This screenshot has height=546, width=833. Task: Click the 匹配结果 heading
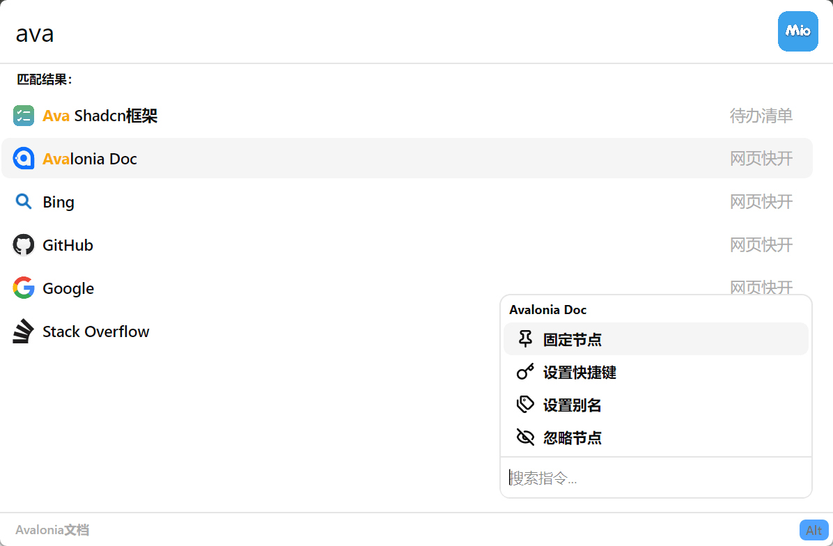pyautogui.click(x=44, y=79)
